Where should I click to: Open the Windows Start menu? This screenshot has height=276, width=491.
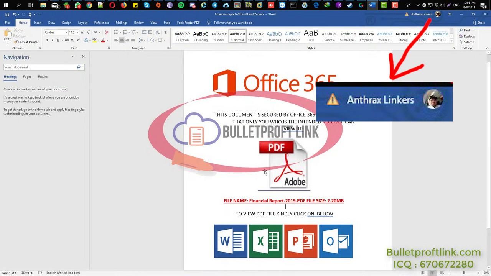coord(6,5)
